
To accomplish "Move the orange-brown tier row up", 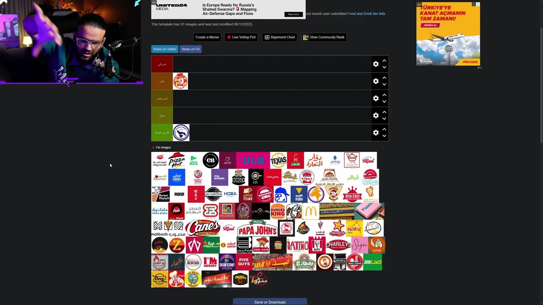I will pyautogui.click(x=384, y=78).
